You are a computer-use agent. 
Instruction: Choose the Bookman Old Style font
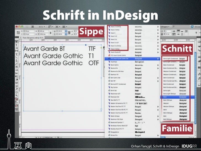click(133, 119)
